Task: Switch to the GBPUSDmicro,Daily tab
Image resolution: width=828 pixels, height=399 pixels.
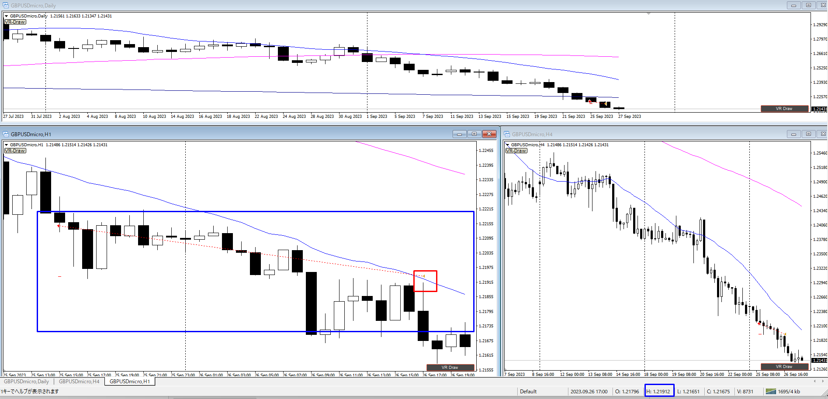Action: coord(27,382)
